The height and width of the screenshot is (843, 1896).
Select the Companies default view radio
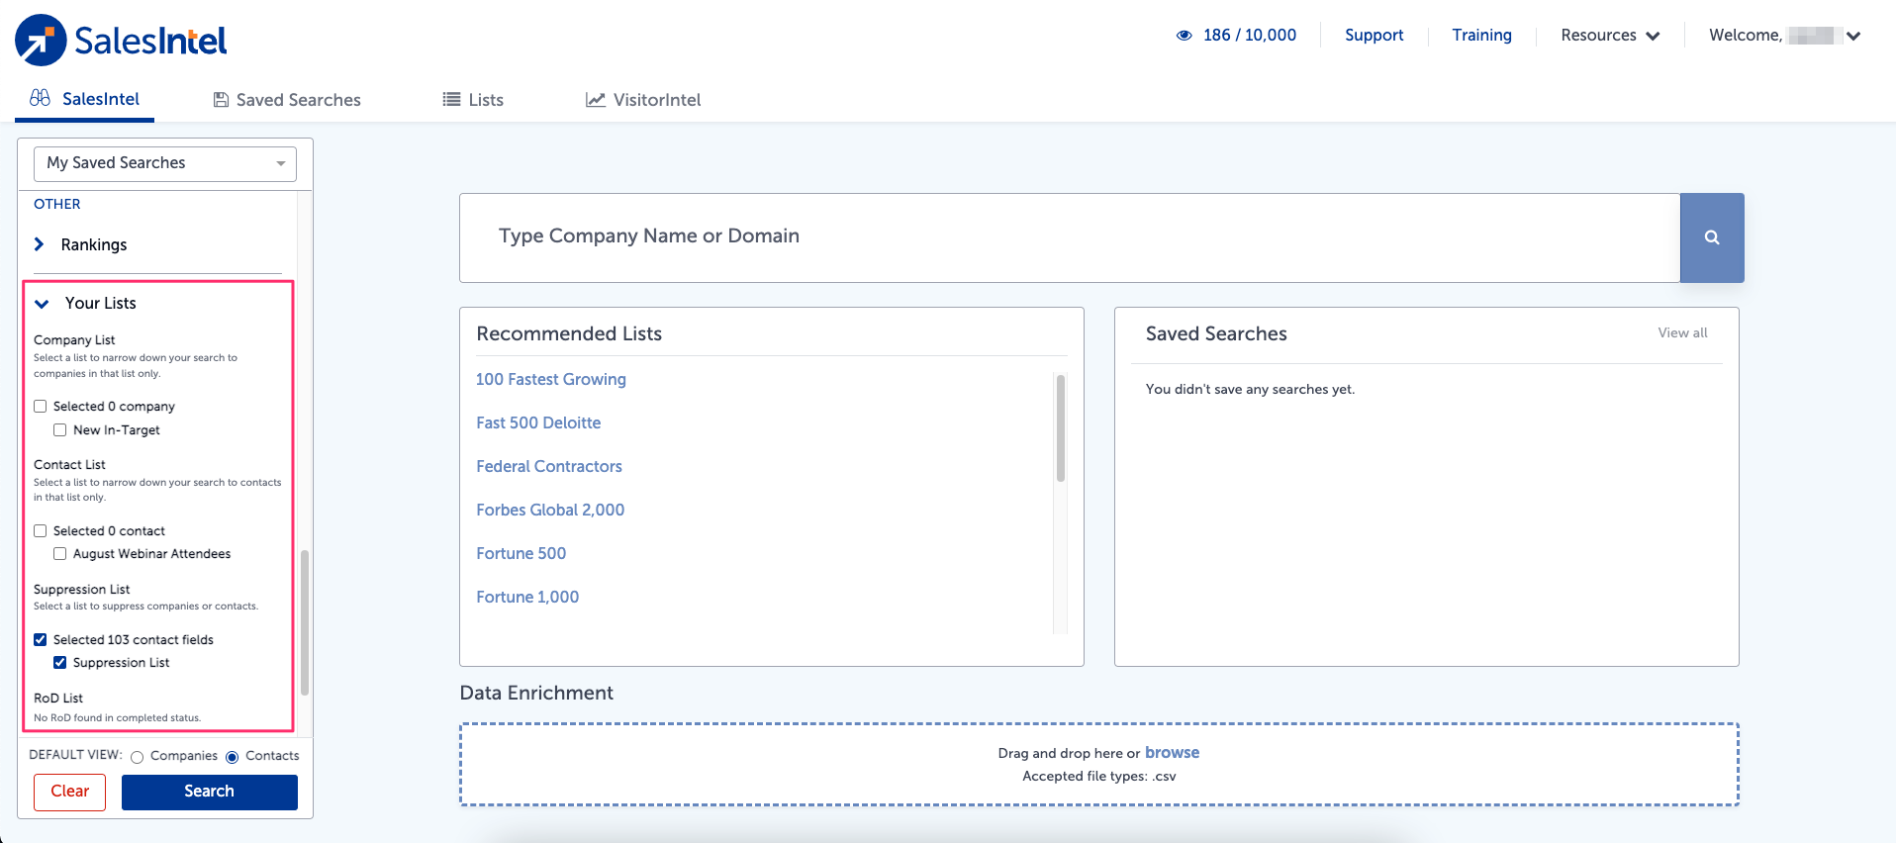click(138, 757)
